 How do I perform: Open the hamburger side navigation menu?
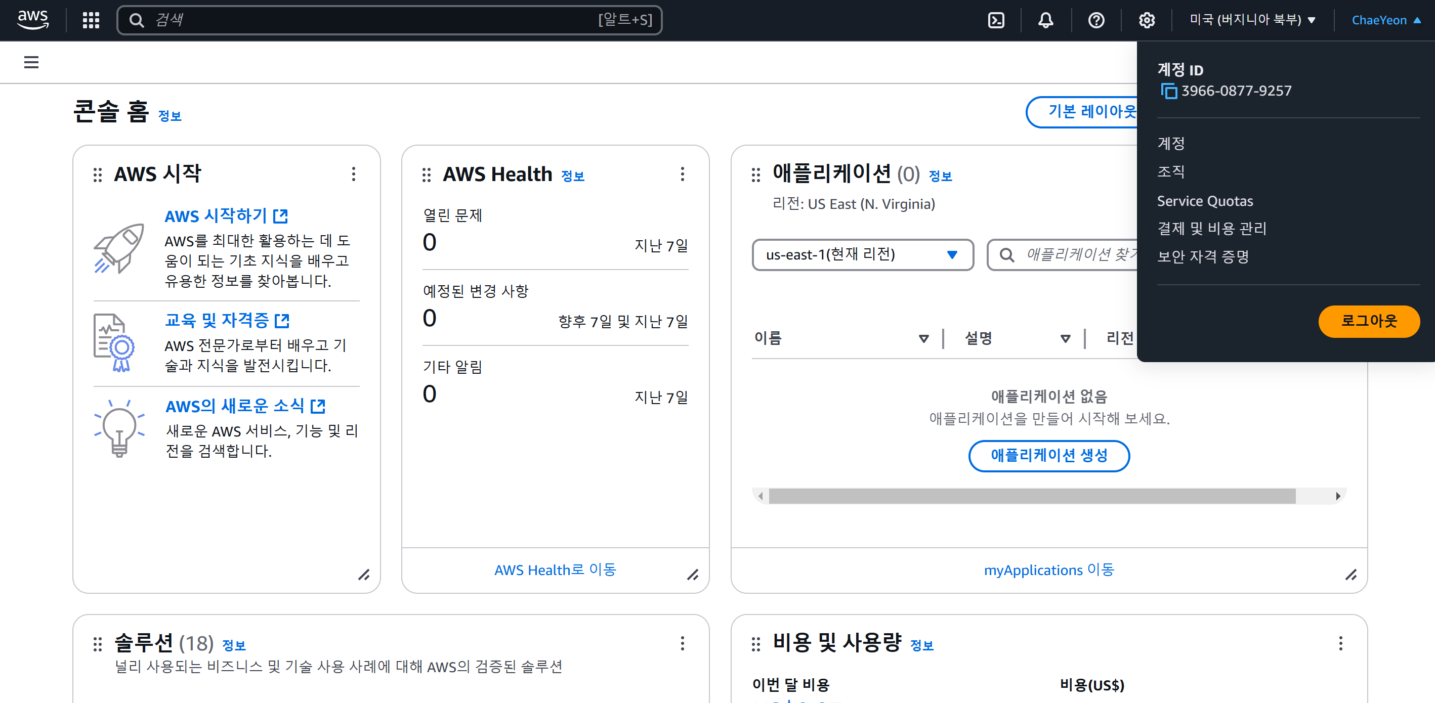click(31, 62)
